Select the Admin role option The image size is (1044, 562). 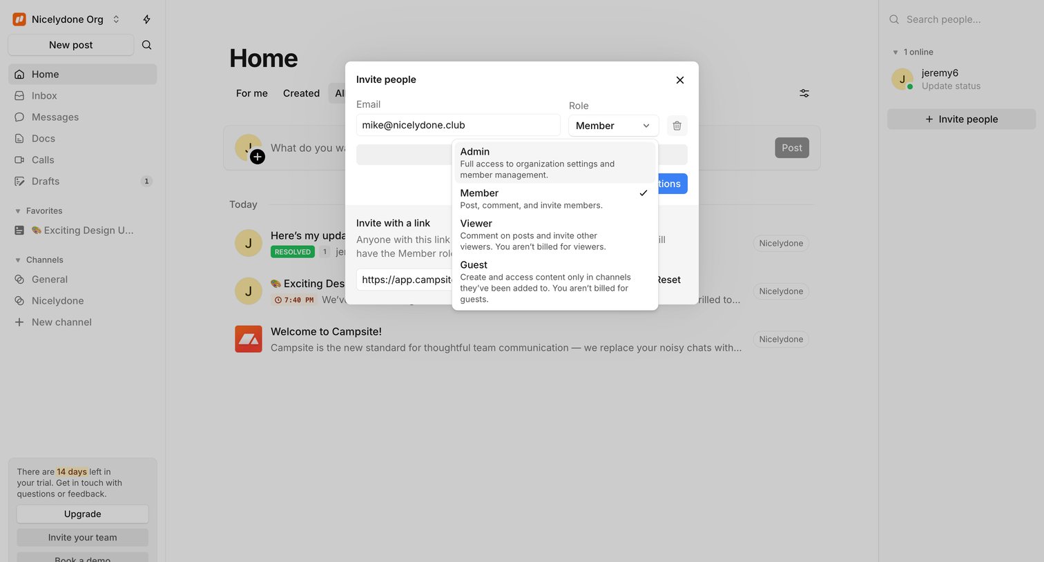click(x=554, y=163)
